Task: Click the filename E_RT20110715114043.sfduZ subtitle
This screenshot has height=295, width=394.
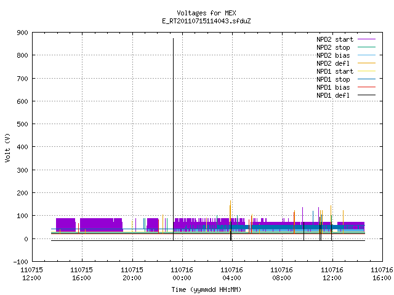Action: click(x=206, y=21)
